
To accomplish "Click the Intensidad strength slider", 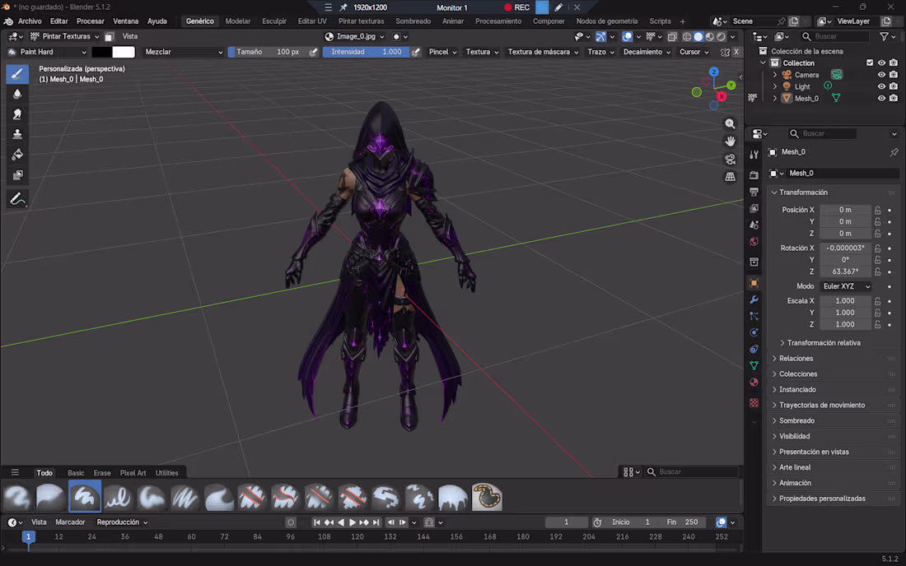I will click(366, 52).
